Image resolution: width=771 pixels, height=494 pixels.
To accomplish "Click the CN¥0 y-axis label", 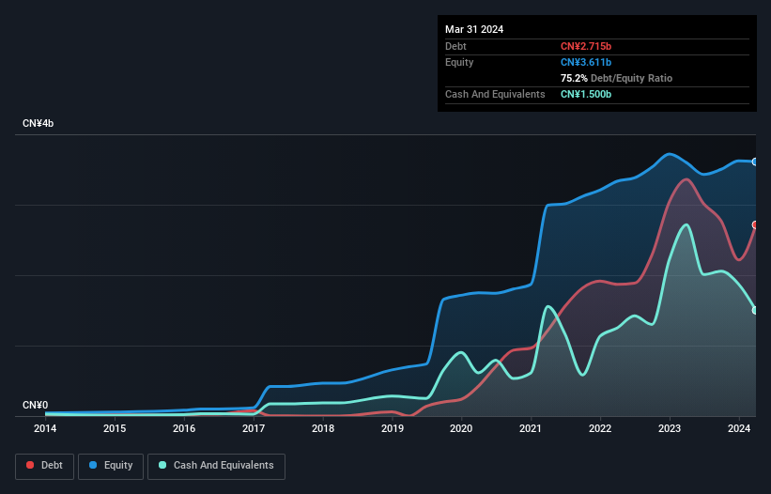I will [x=35, y=405].
